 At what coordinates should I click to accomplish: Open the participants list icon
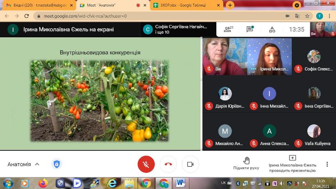click(x=228, y=30)
